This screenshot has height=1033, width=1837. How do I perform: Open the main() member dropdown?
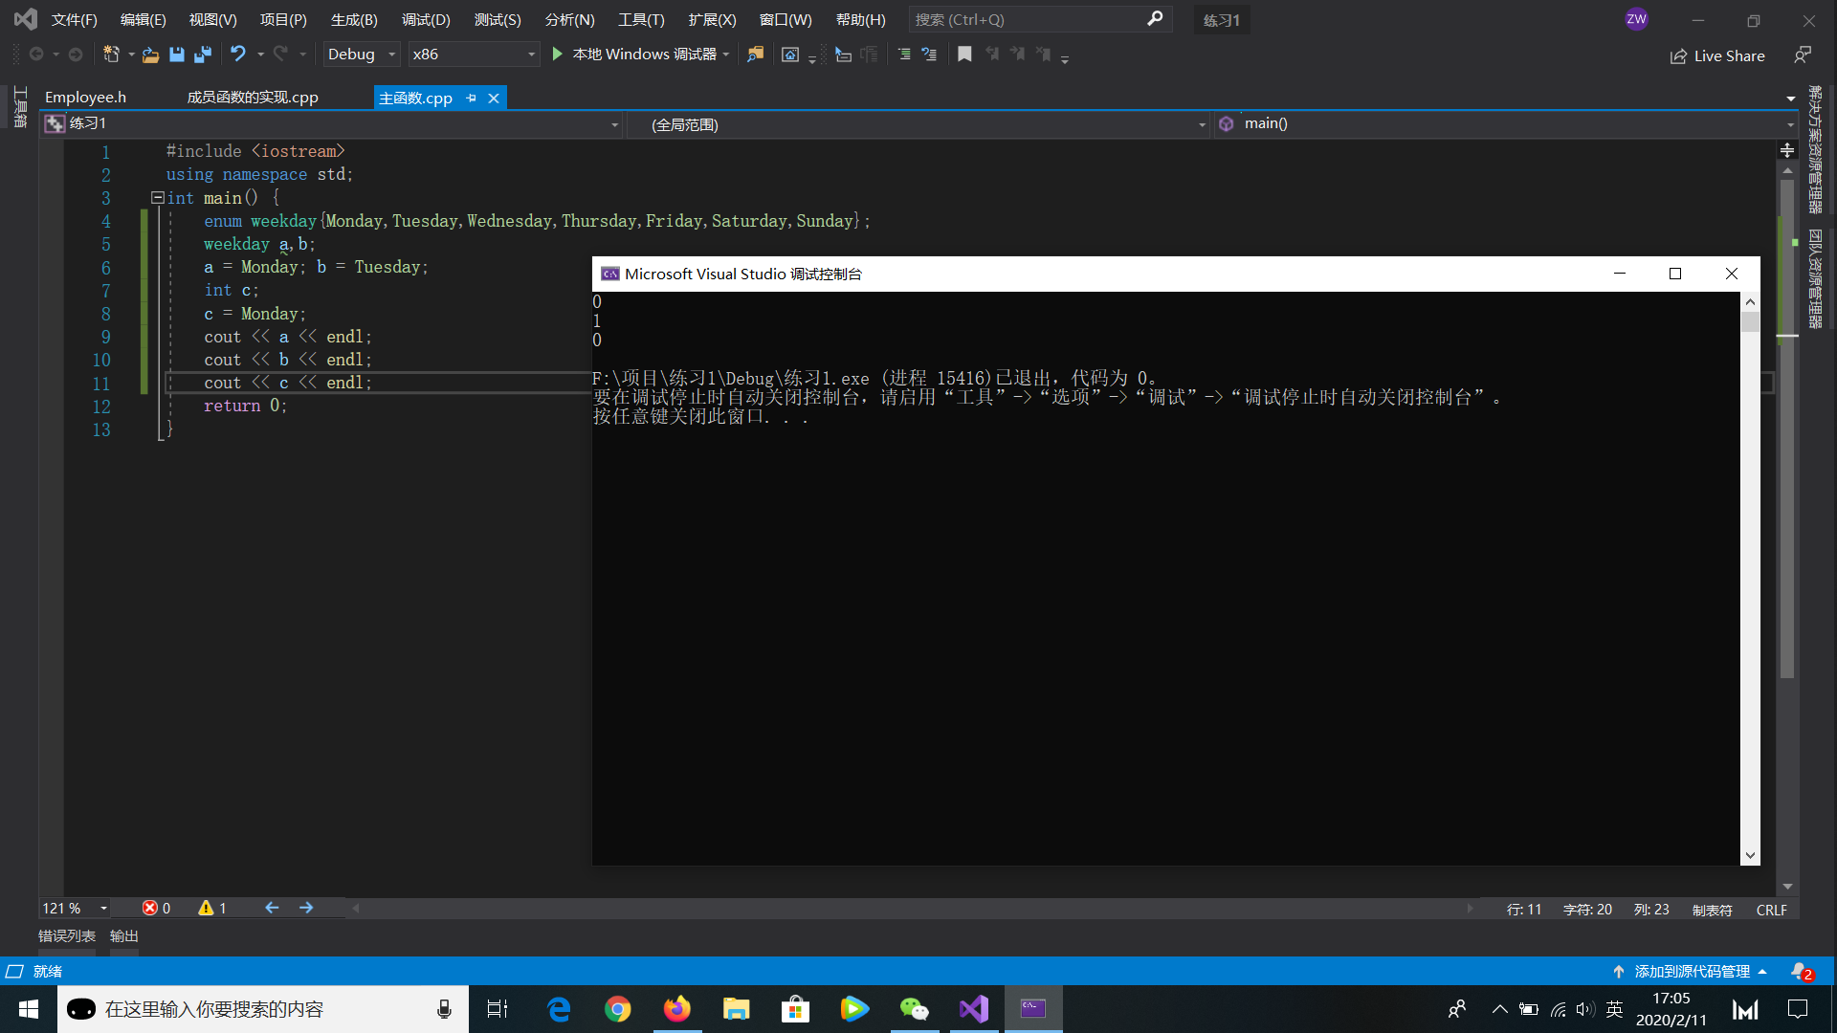pos(1506,123)
